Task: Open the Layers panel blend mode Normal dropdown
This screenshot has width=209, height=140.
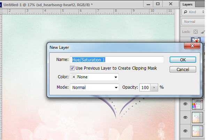Action: (x=193, y=22)
